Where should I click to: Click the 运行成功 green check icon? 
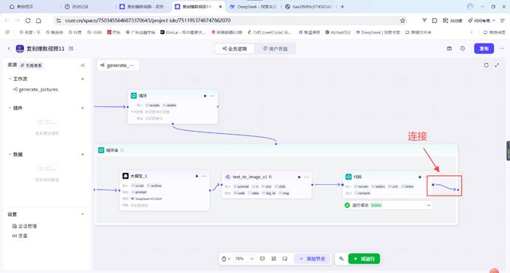347,205
